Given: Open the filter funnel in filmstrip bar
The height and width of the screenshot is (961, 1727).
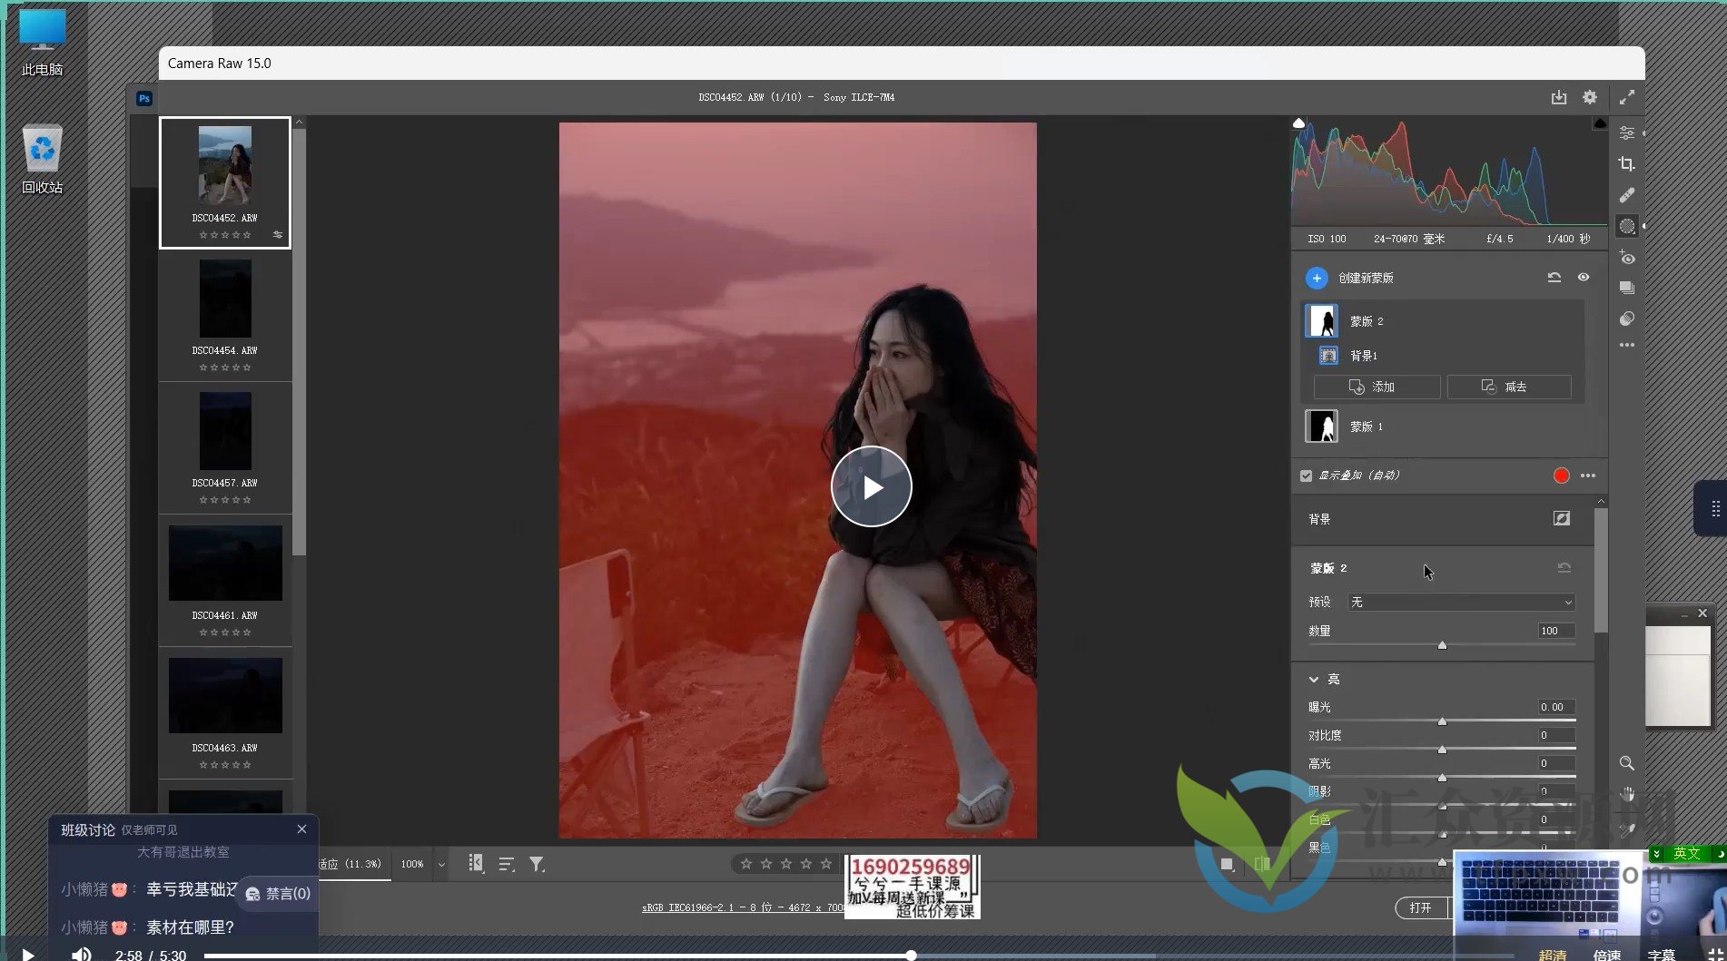Looking at the screenshot, I should [537, 864].
